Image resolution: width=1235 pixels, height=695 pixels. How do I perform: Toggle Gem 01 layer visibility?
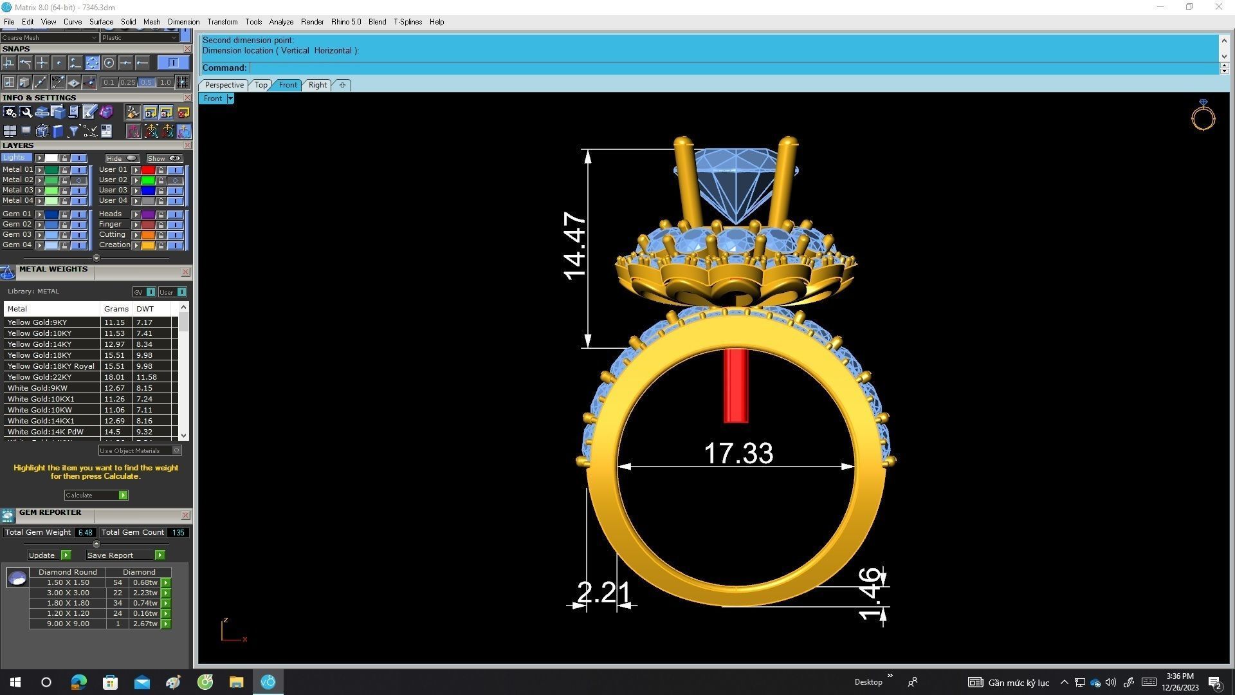point(78,214)
